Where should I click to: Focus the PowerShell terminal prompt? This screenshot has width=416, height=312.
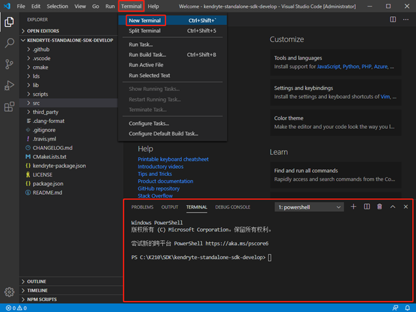(x=269, y=258)
